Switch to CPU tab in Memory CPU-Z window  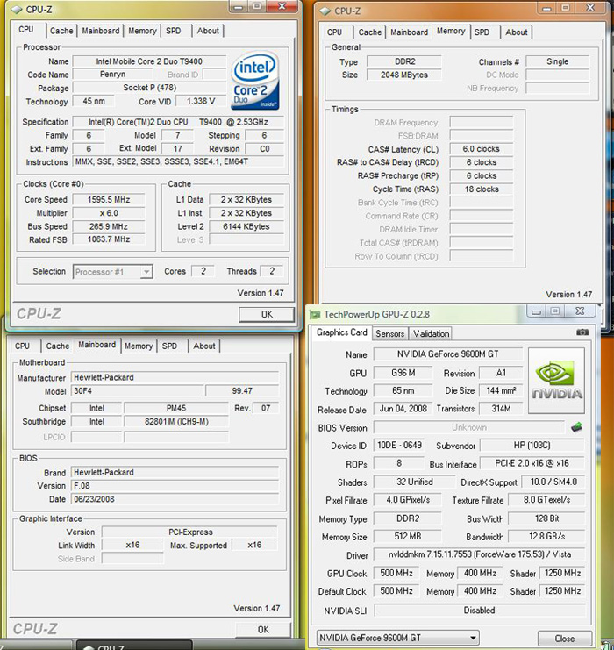334,32
